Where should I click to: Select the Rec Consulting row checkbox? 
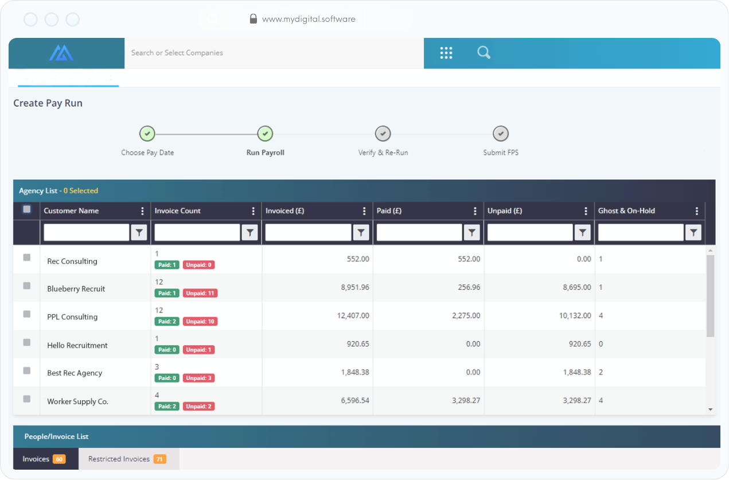click(x=26, y=258)
